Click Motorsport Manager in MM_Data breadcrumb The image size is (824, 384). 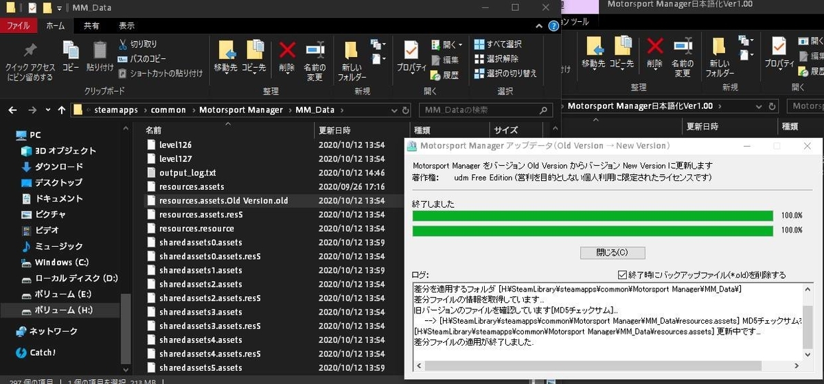point(241,110)
